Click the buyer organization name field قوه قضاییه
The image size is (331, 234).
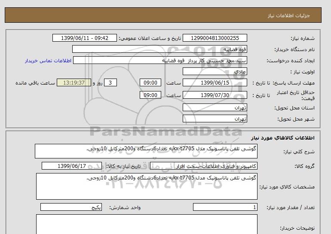point(159,49)
